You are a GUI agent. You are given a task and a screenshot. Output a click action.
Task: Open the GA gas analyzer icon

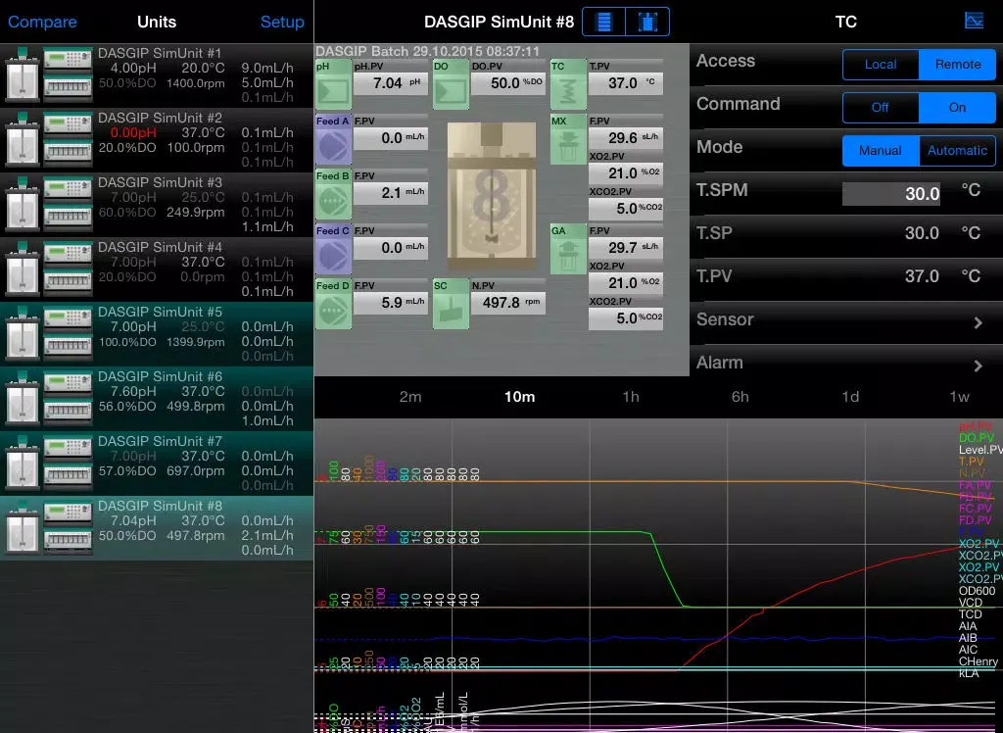pyautogui.click(x=568, y=249)
